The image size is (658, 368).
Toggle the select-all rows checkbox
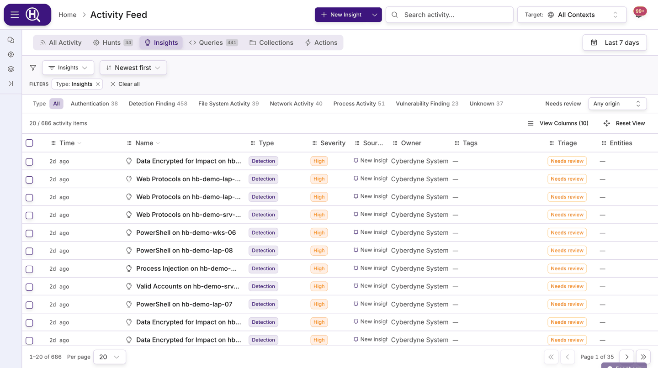point(29,143)
